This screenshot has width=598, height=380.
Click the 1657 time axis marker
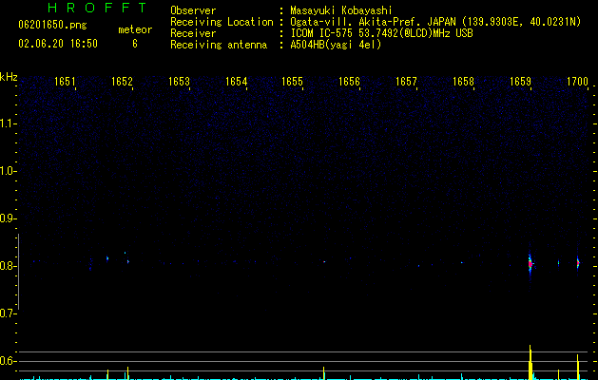(406, 82)
